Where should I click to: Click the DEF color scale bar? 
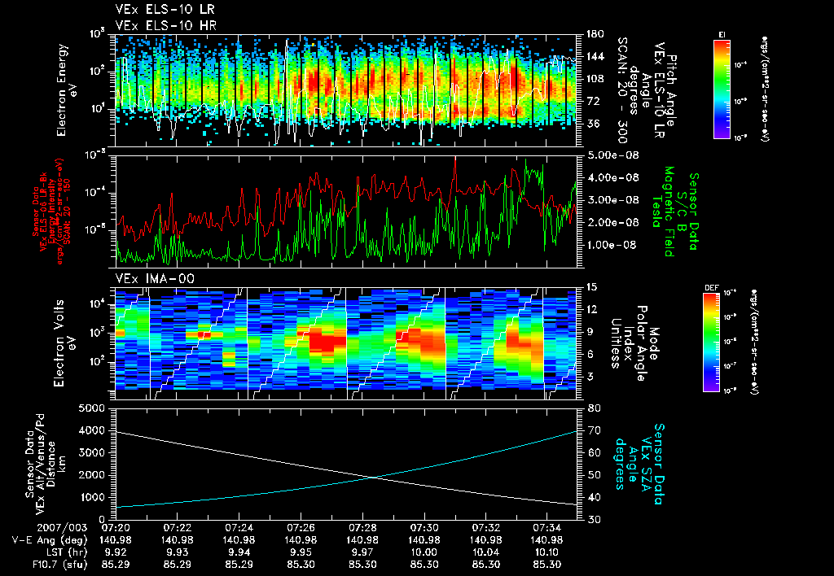pos(711,343)
